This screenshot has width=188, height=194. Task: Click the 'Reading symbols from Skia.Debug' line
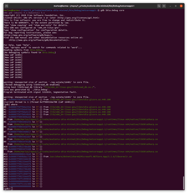click(x=25, y=50)
